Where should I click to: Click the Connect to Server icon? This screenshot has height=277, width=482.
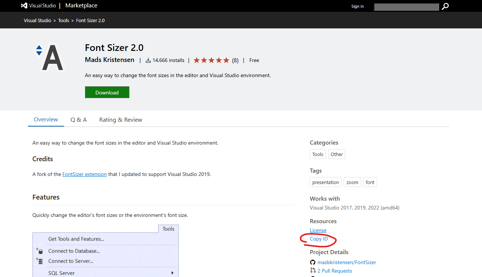40,261
